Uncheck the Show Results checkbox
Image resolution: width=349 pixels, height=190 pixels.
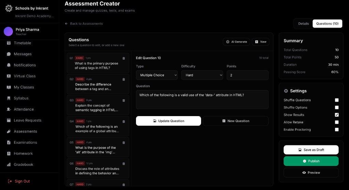tap(336, 115)
